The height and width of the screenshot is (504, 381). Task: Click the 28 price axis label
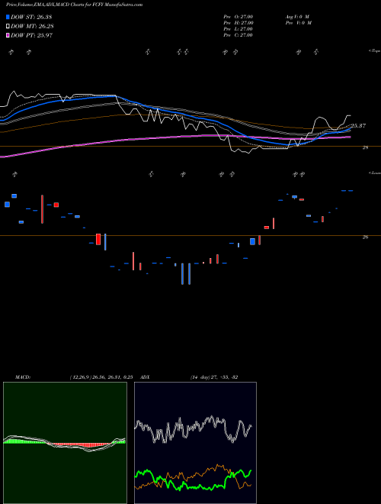(365, 147)
